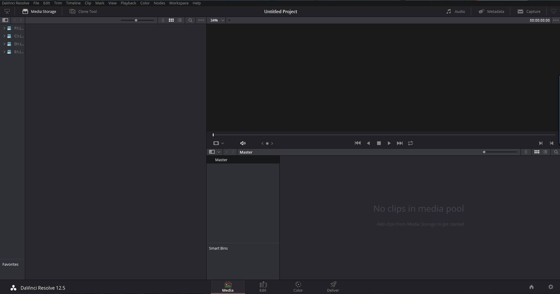Open the Mark menu
The image size is (560, 294).
tap(100, 3)
